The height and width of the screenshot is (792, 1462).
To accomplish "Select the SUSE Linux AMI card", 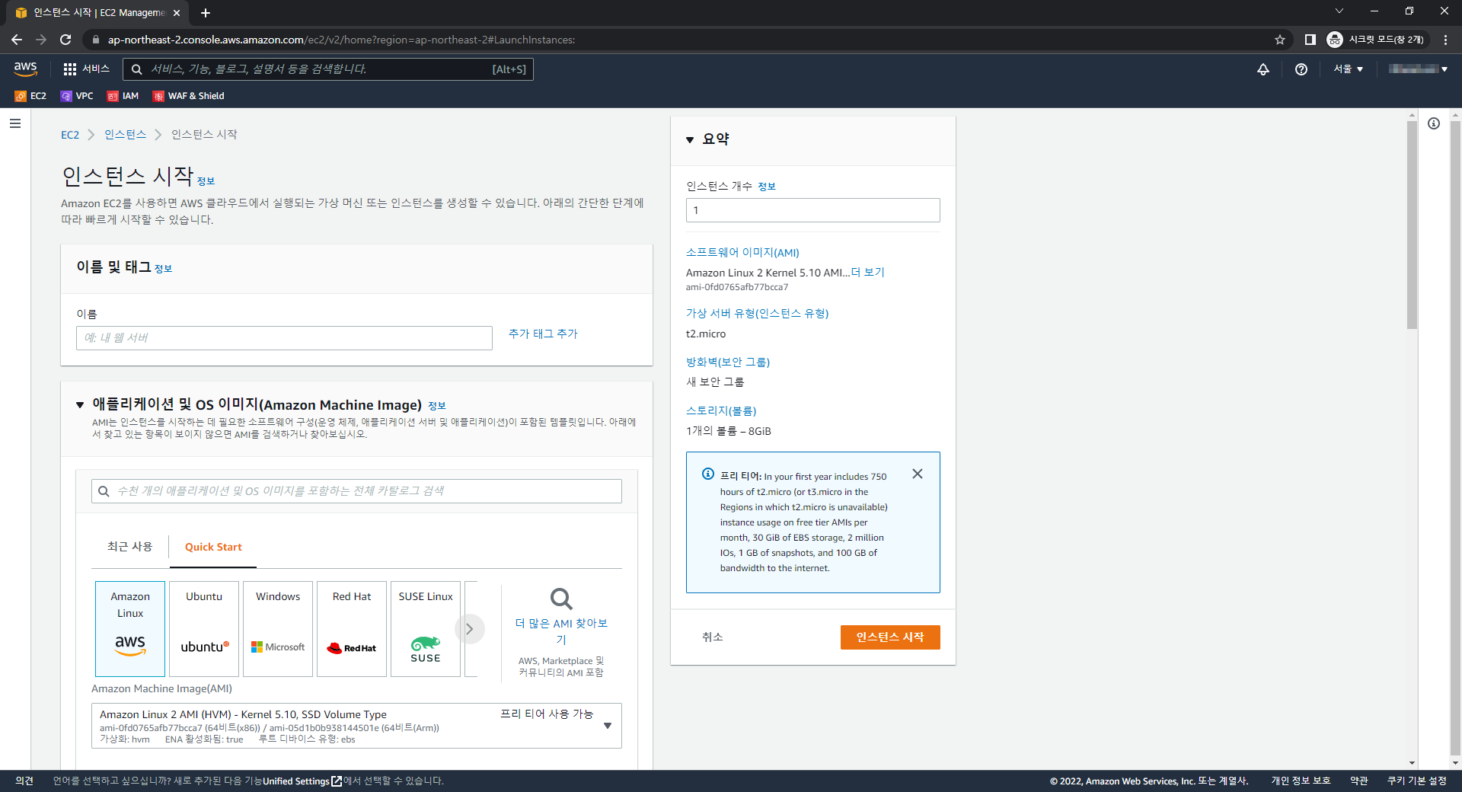I will pyautogui.click(x=426, y=629).
